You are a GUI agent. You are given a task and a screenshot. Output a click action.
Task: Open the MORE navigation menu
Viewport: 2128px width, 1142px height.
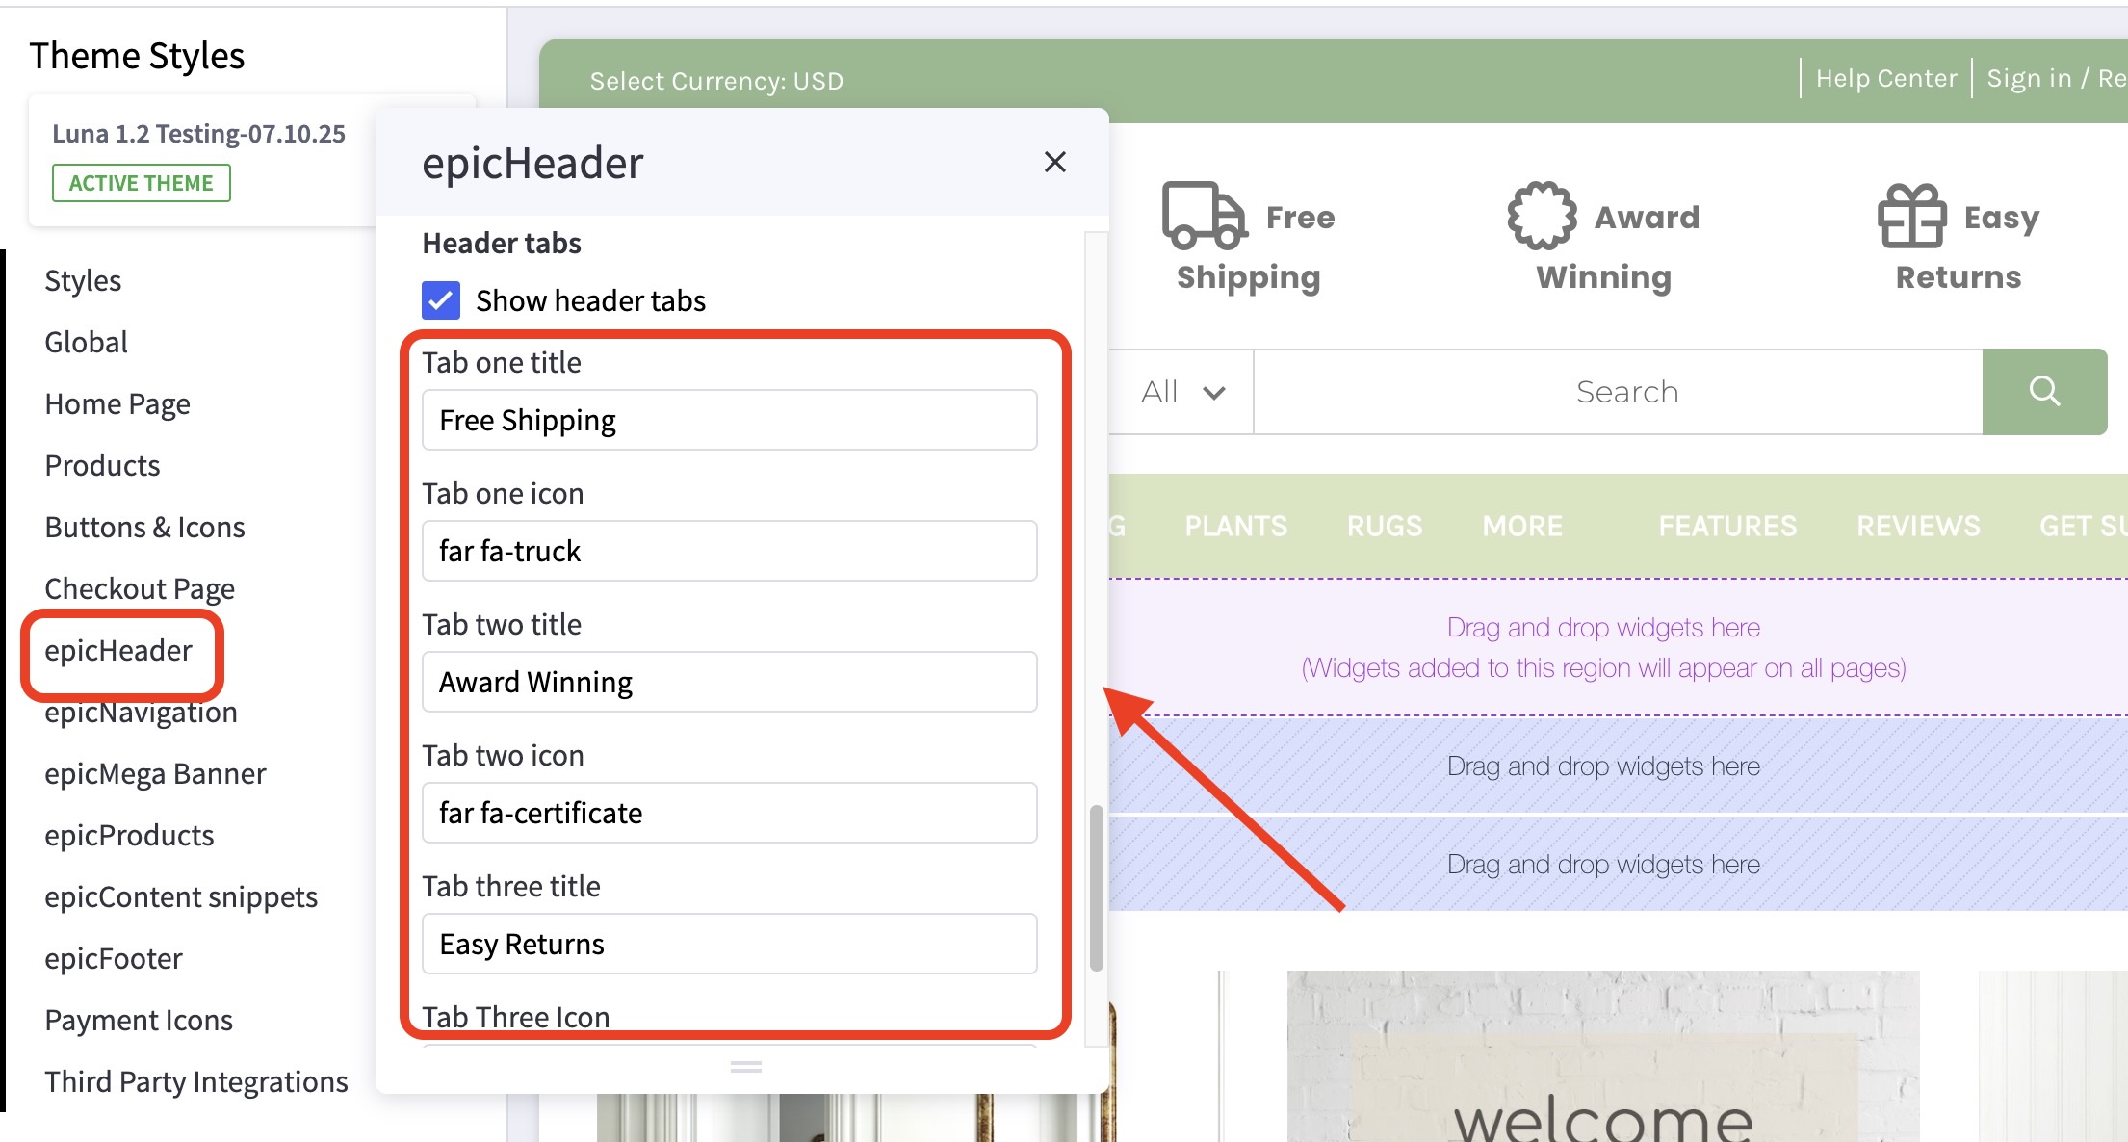(x=1521, y=526)
